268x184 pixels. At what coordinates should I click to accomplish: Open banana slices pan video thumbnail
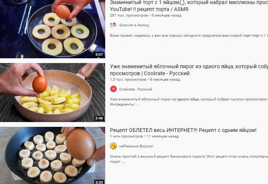(52, 155)
